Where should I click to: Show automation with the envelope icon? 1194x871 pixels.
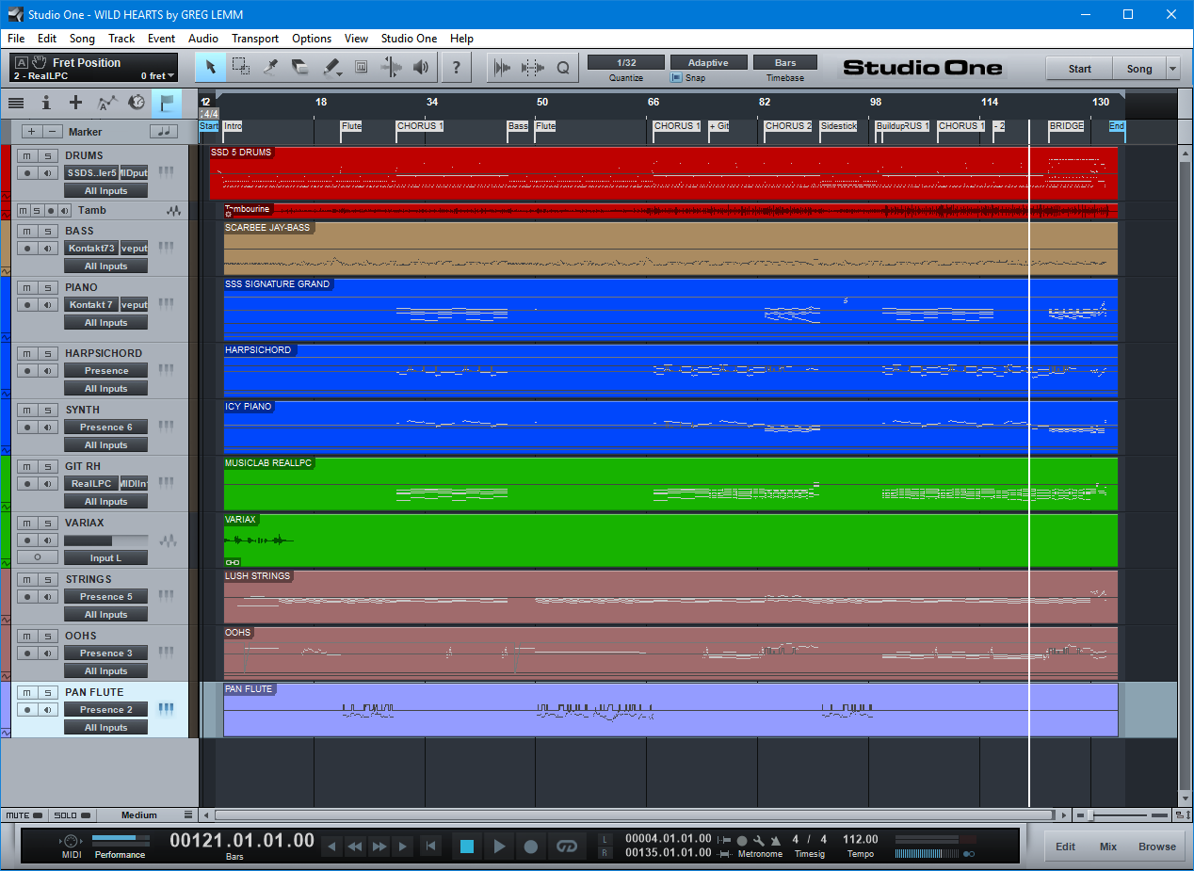pos(107,103)
